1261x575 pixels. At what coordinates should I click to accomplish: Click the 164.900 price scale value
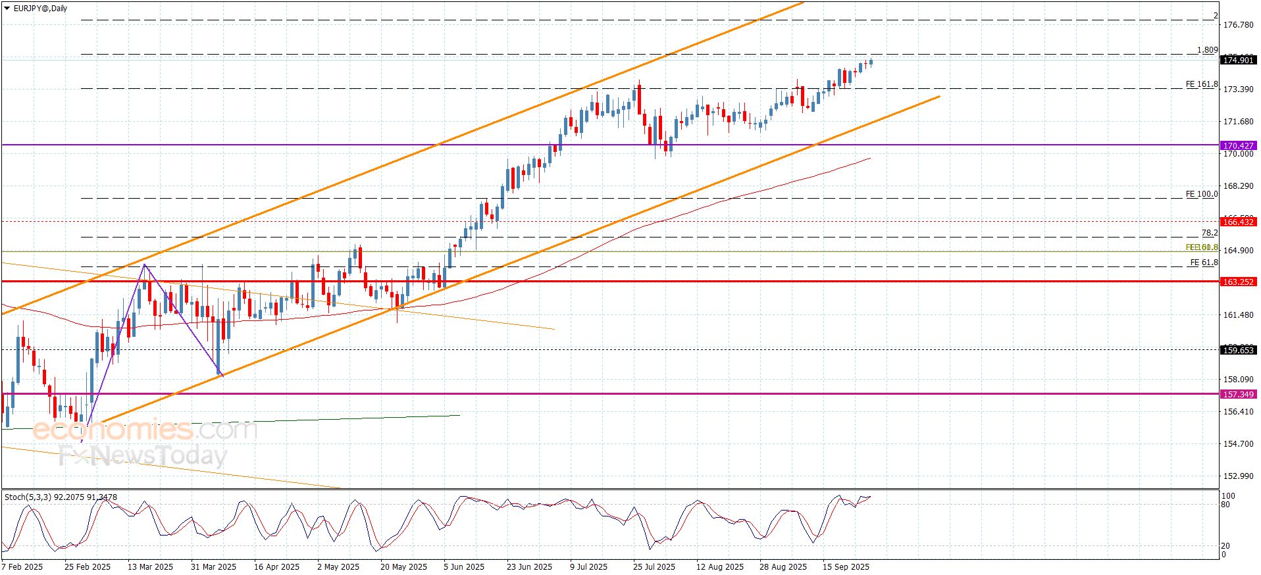tap(1238, 251)
